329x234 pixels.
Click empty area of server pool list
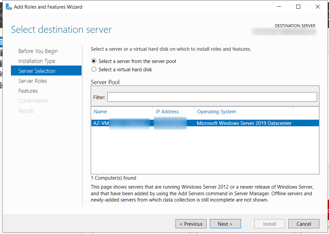(x=205, y=150)
